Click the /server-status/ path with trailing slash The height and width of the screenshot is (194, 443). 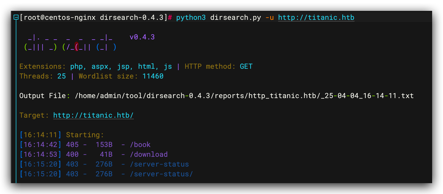tap(161, 174)
